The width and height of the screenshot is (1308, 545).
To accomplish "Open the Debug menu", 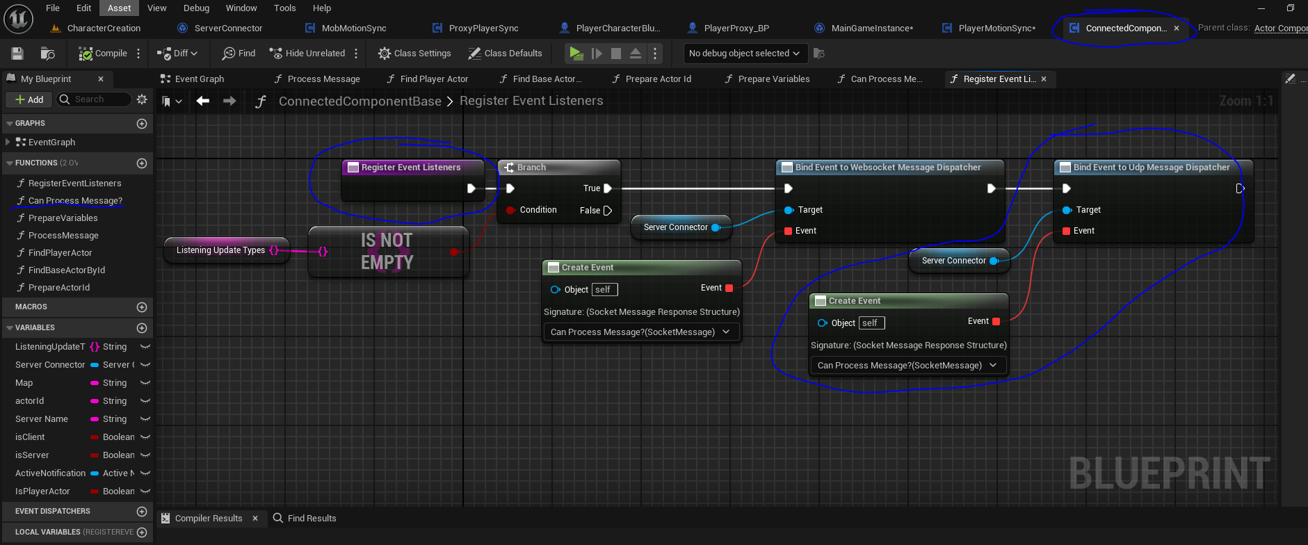I will pyautogui.click(x=196, y=8).
